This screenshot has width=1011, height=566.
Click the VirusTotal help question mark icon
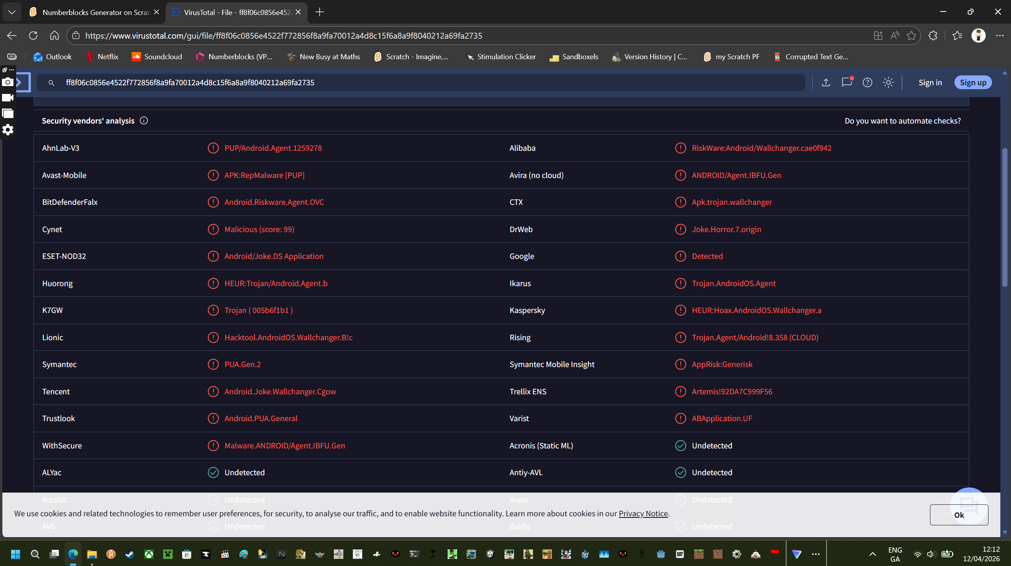click(867, 82)
